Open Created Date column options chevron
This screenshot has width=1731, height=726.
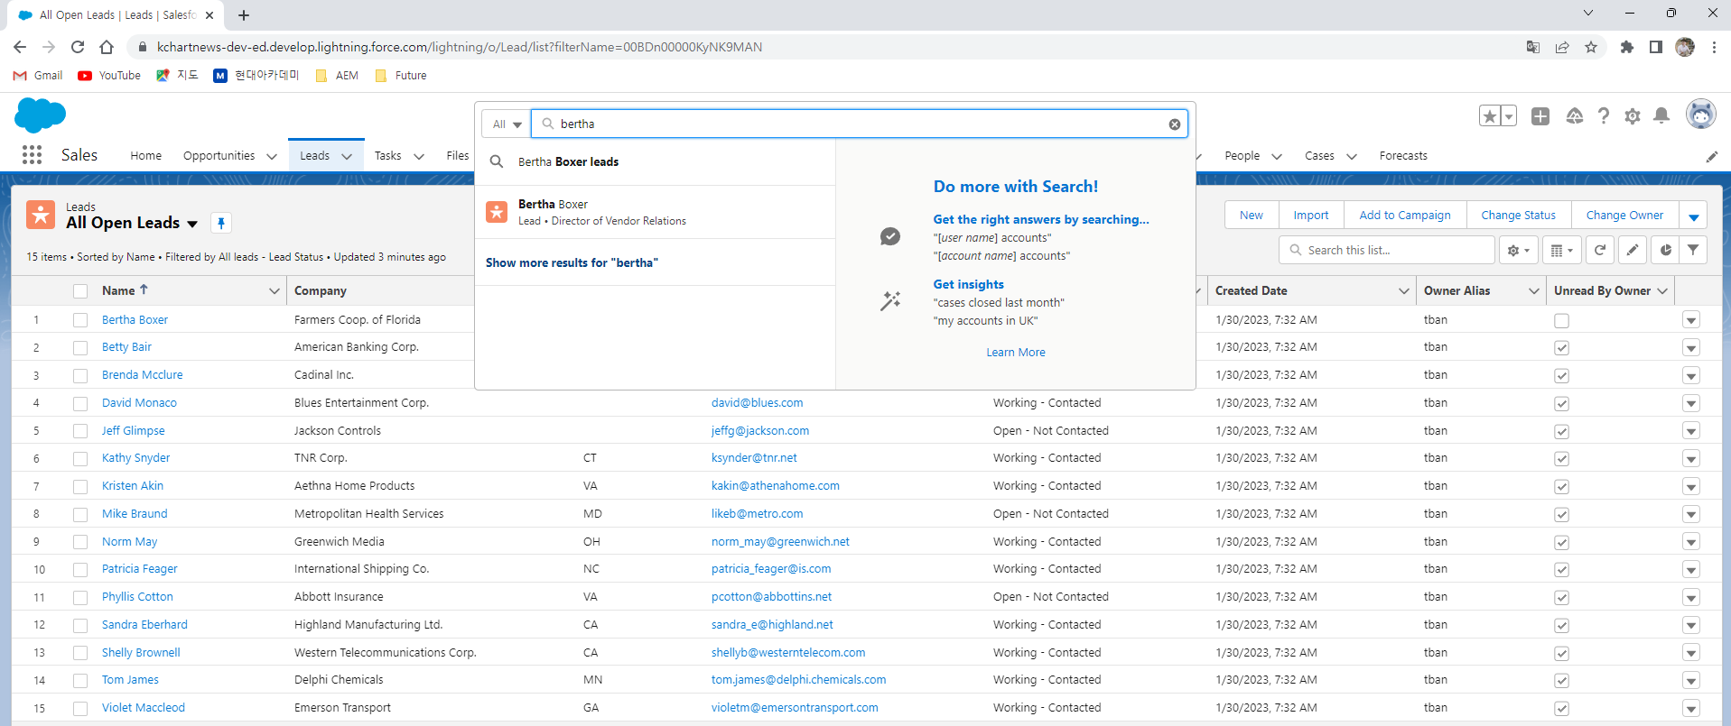pyautogui.click(x=1404, y=291)
